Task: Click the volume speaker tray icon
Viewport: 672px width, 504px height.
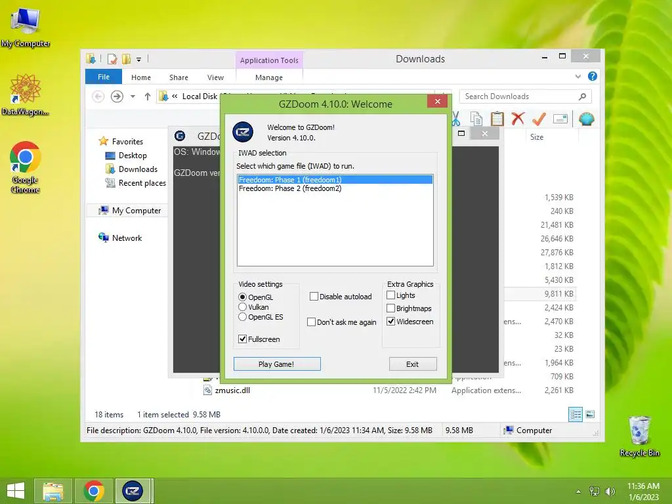Action: pyautogui.click(x=610, y=492)
